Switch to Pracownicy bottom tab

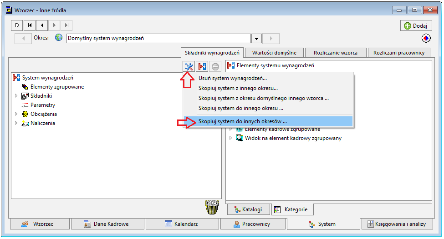pyautogui.click(x=253, y=224)
